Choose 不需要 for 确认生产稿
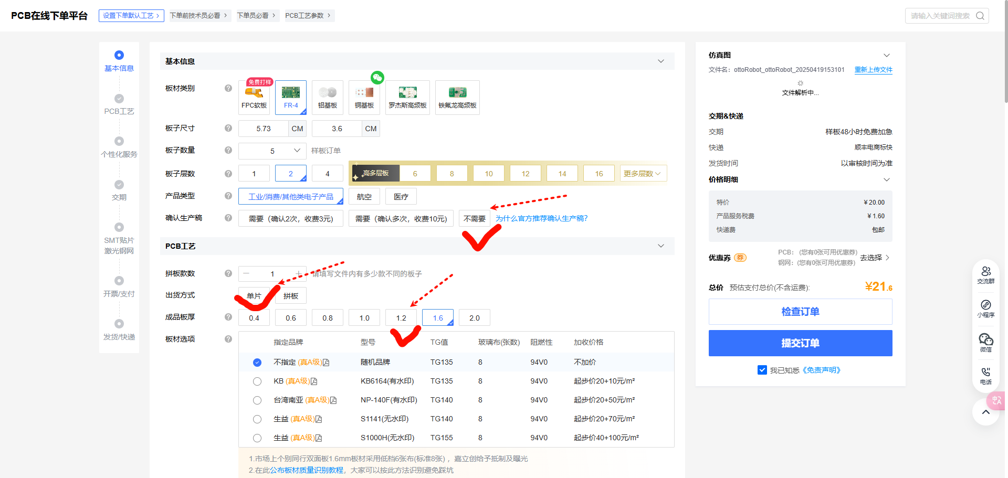This screenshot has width=1008, height=478. (x=475, y=218)
